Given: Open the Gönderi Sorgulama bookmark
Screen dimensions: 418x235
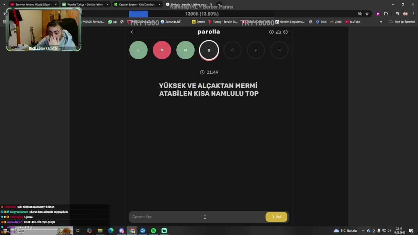Looking at the screenshot, I should 290,22.
